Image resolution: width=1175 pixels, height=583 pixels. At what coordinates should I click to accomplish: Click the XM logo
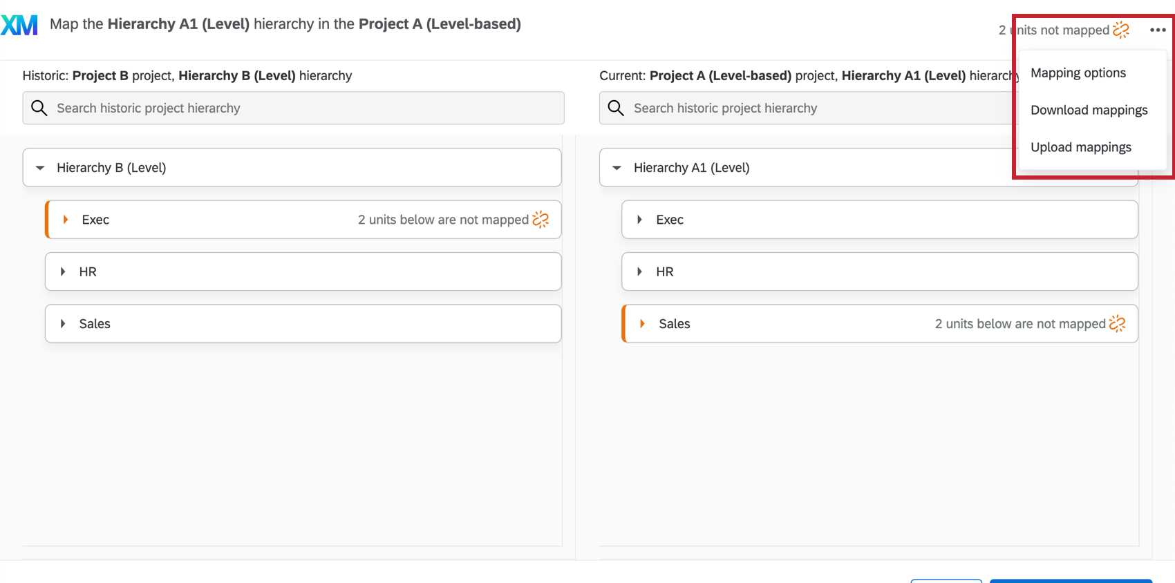[19, 24]
